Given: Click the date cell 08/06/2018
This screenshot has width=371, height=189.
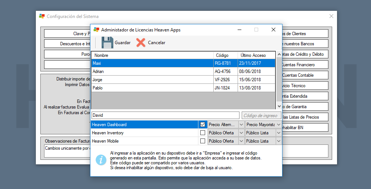Looking at the screenshot, I should point(257,71).
